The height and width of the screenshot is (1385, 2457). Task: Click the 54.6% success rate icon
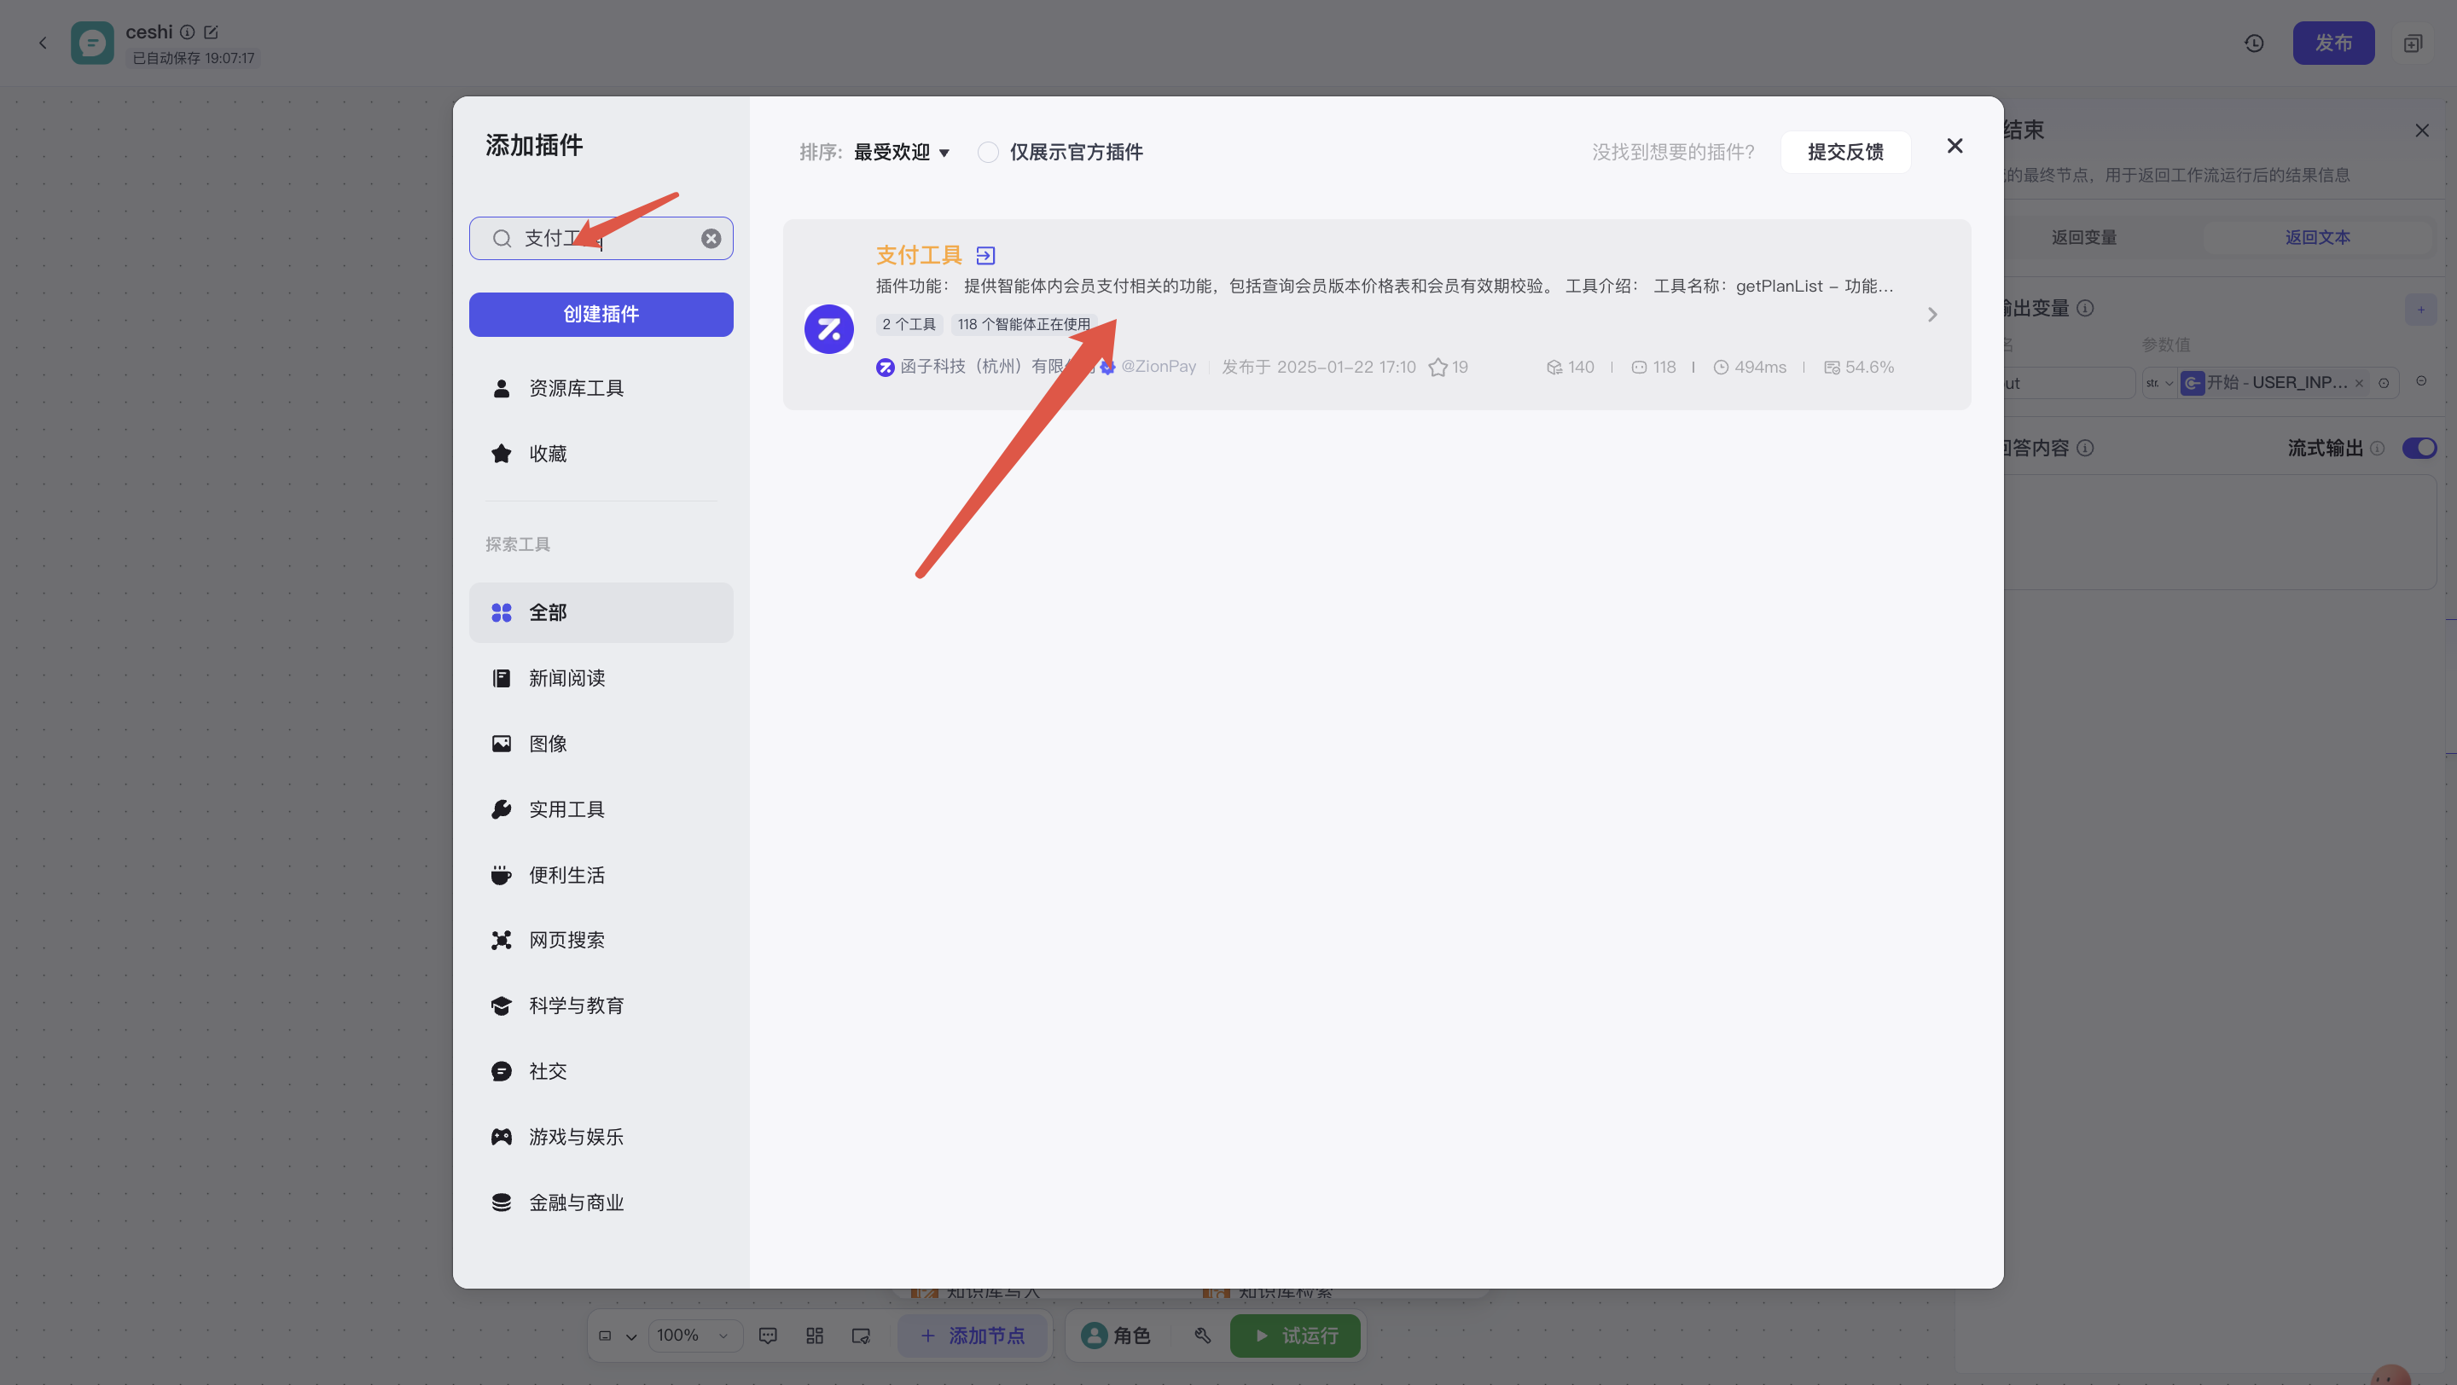(x=1832, y=368)
